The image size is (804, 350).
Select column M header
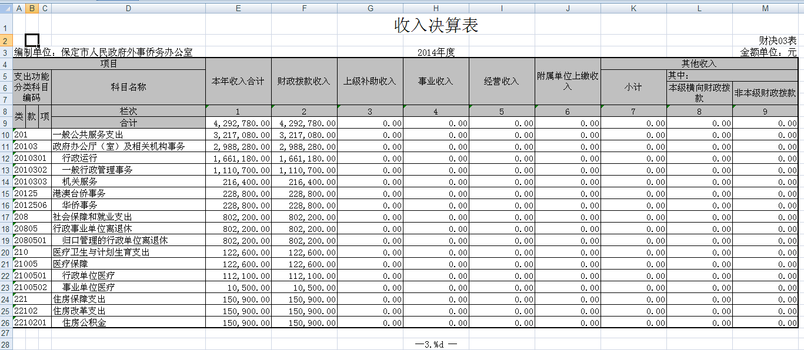(x=765, y=8)
